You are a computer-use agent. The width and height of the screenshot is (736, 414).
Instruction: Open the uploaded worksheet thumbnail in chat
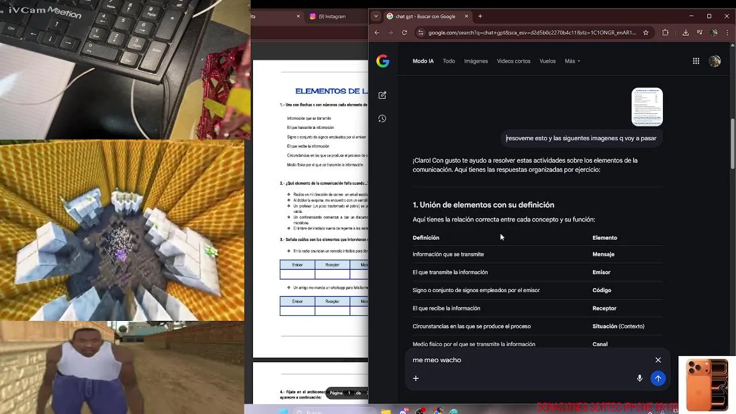647,107
